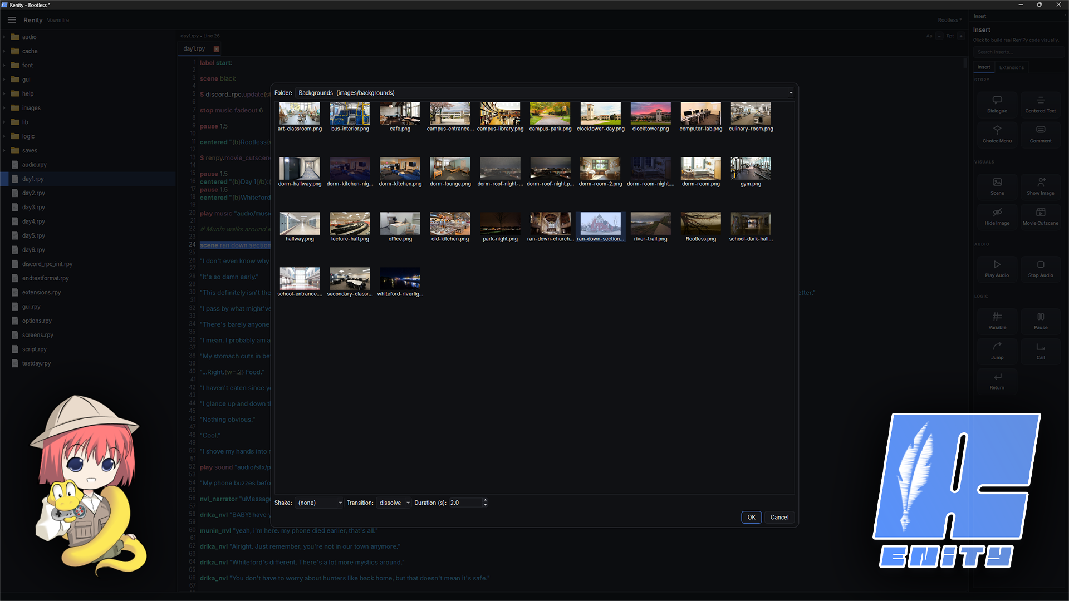
Task: Expand the audio folder
Action: click(4, 37)
